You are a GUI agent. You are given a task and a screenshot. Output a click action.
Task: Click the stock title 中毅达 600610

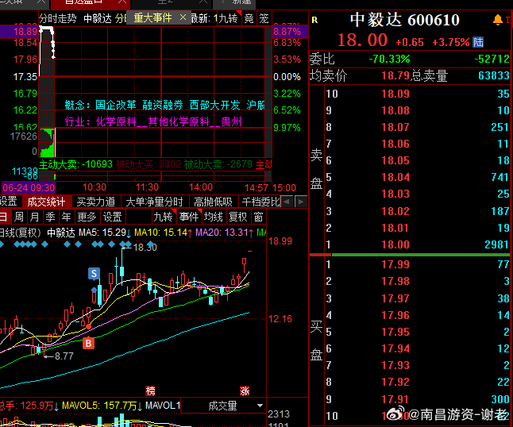click(405, 20)
